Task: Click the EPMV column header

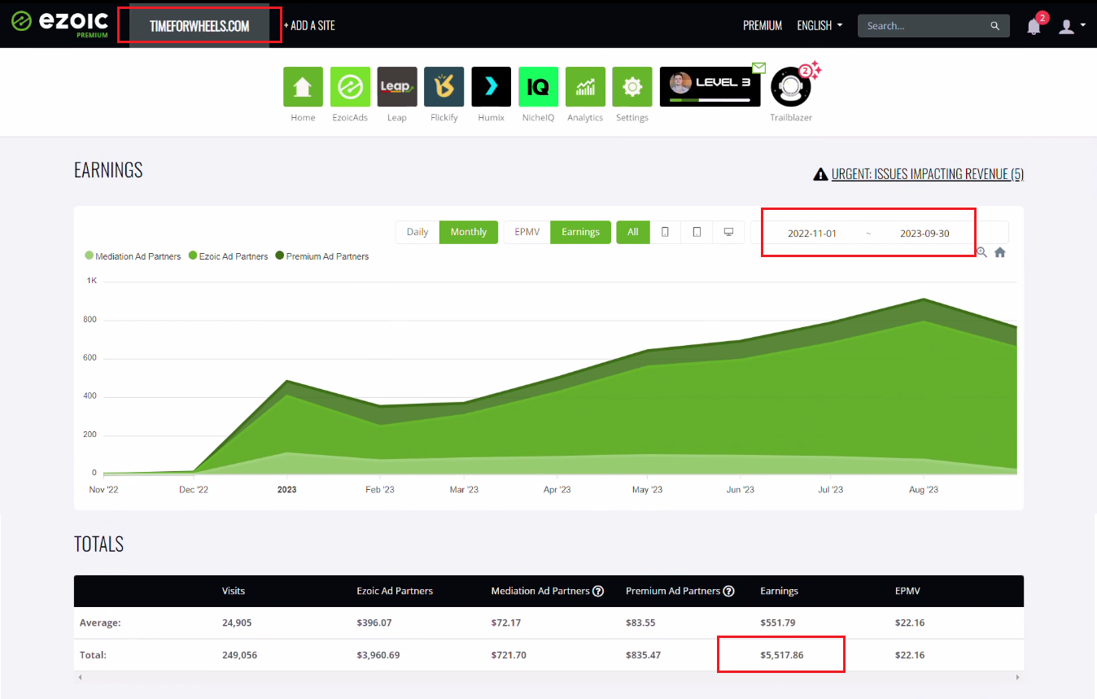Action: click(907, 591)
